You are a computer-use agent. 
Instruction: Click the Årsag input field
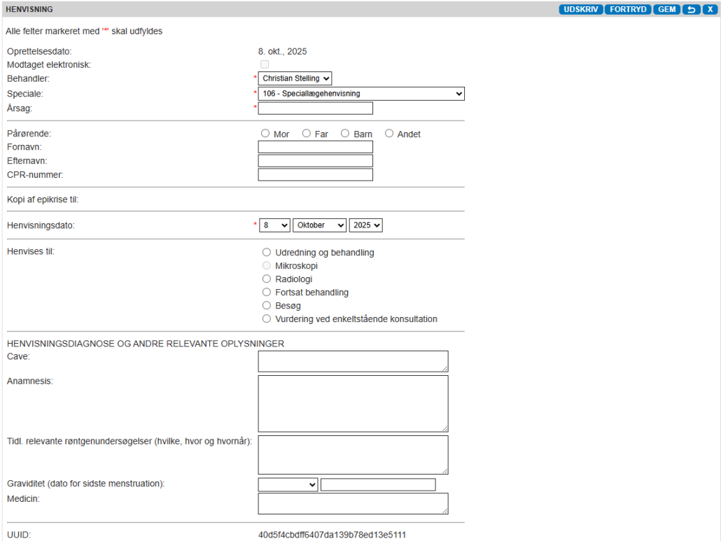[315, 108]
